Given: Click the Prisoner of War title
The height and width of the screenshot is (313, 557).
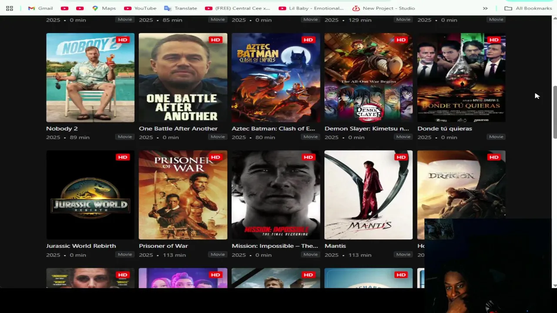Looking at the screenshot, I should tap(163, 246).
